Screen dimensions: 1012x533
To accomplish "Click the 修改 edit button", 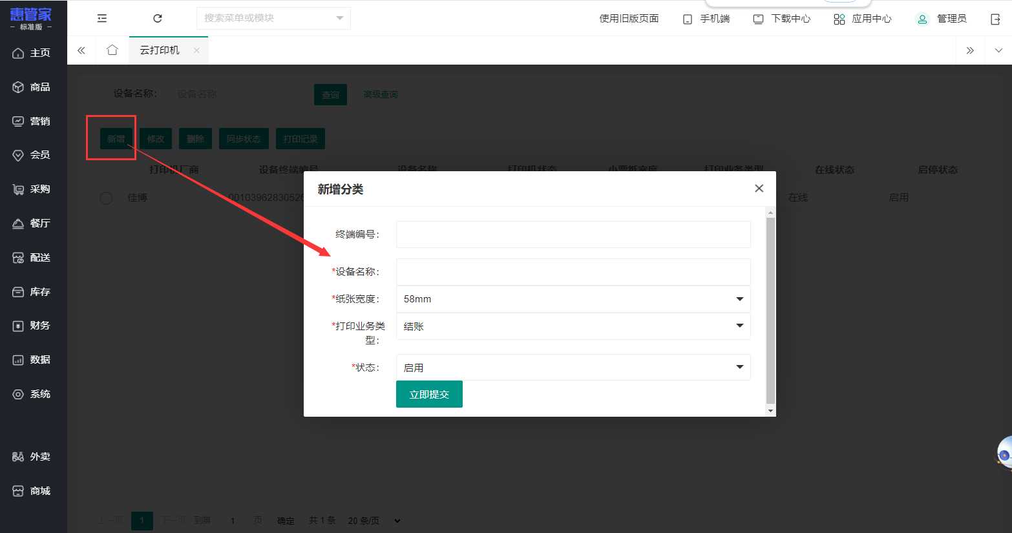I will coord(156,139).
